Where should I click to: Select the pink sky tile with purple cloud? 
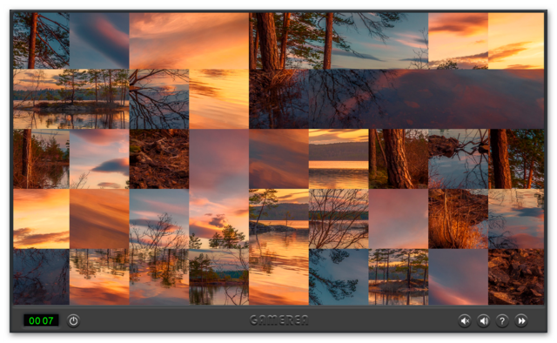[99, 159]
